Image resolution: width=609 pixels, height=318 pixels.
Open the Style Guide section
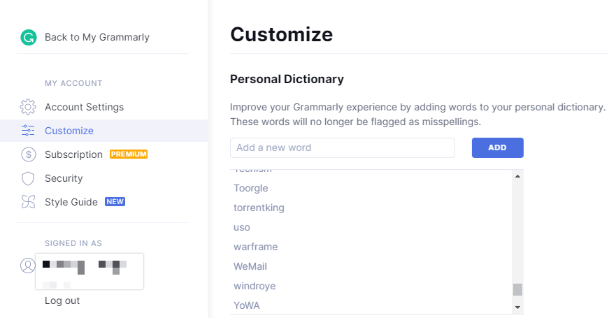pos(71,202)
